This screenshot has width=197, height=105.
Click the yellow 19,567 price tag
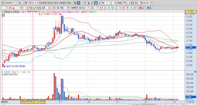(191, 12)
